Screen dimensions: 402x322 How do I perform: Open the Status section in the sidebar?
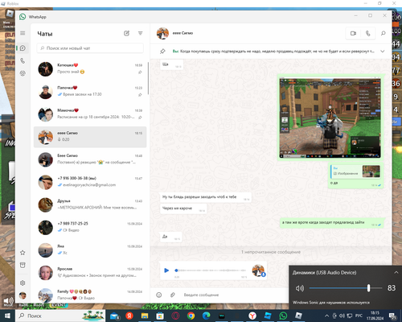(x=23, y=73)
